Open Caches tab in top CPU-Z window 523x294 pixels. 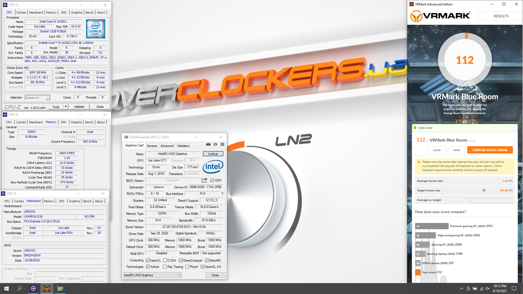(21, 13)
